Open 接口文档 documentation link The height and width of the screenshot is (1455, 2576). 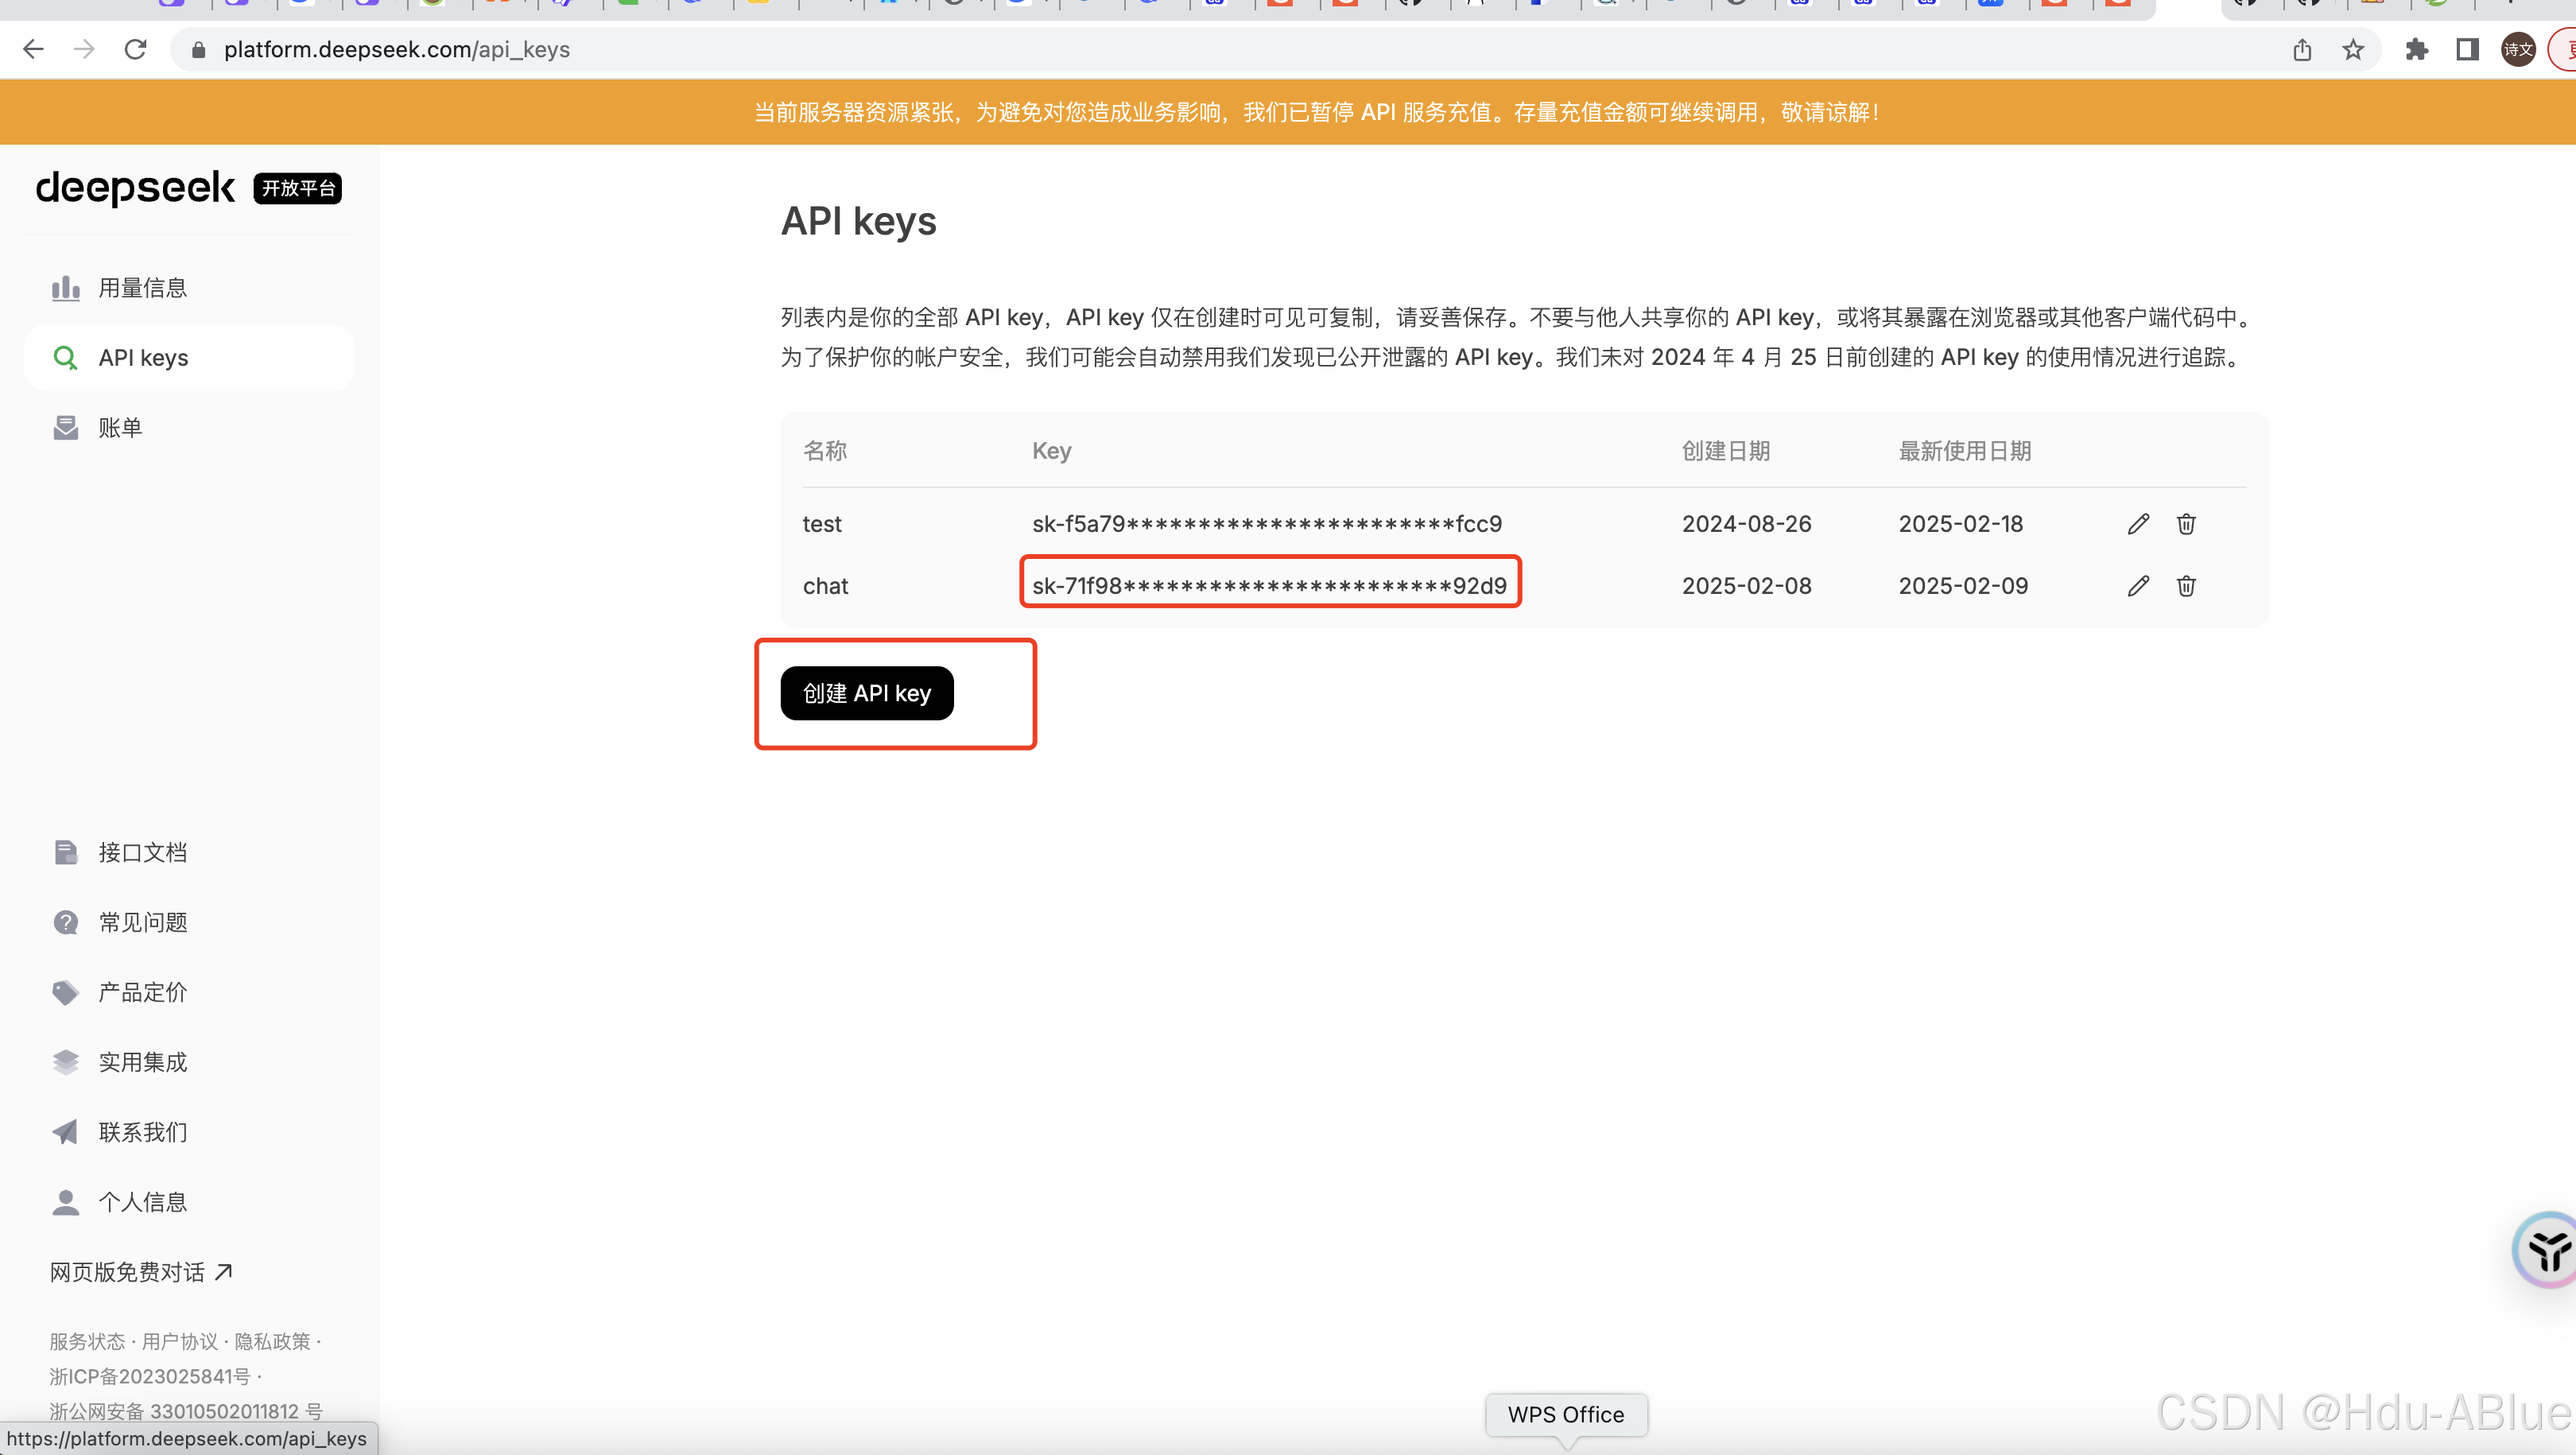click(142, 853)
